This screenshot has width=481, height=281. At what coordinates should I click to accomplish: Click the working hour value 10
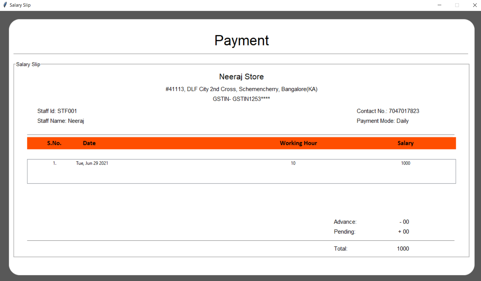pos(293,163)
